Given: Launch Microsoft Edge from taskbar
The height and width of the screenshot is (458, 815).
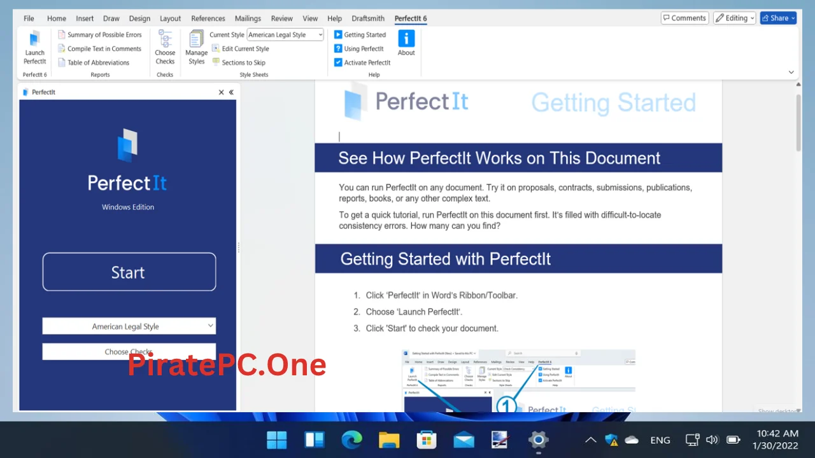Looking at the screenshot, I should click(351, 440).
